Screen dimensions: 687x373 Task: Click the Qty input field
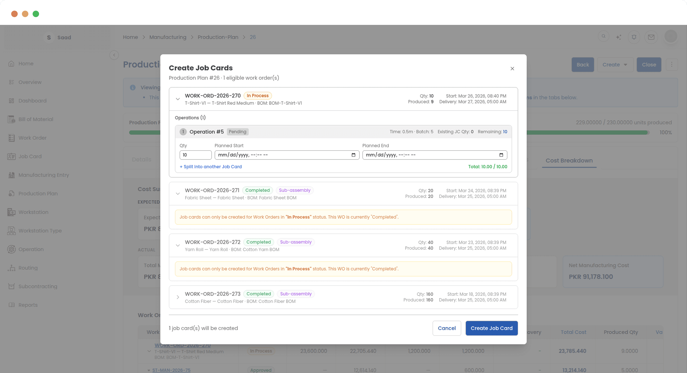[x=195, y=155]
